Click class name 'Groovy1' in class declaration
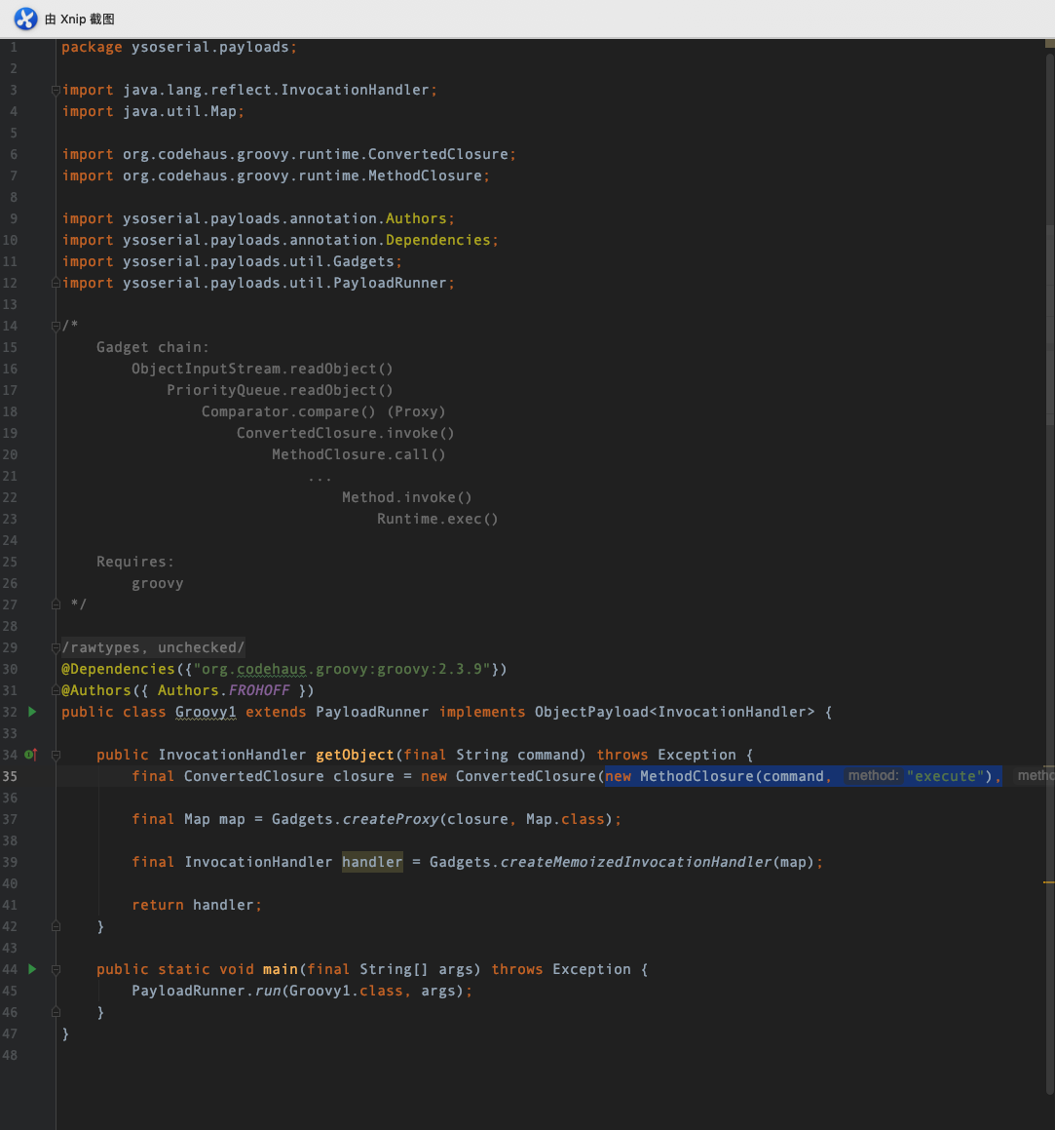Viewport: 1055px width, 1130px height. 206,712
